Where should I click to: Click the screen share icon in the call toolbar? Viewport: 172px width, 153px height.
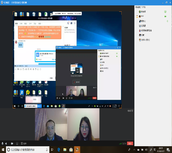click(17, 143)
